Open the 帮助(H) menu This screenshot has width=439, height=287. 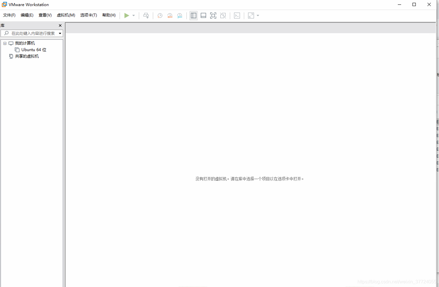pyautogui.click(x=109, y=15)
